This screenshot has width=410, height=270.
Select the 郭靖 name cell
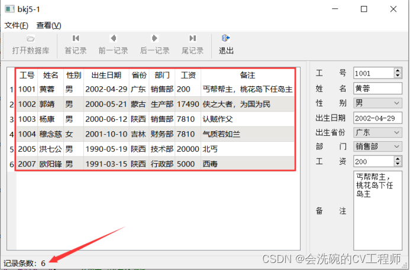(x=51, y=104)
